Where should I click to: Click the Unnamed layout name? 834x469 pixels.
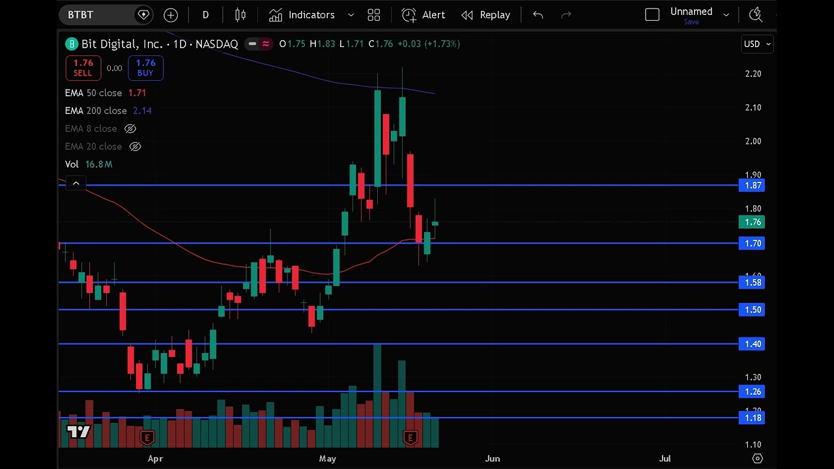(x=691, y=11)
